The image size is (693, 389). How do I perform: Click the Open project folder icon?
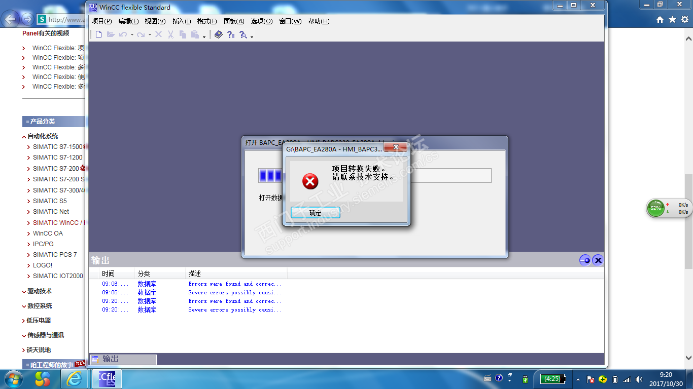pyautogui.click(x=111, y=34)
